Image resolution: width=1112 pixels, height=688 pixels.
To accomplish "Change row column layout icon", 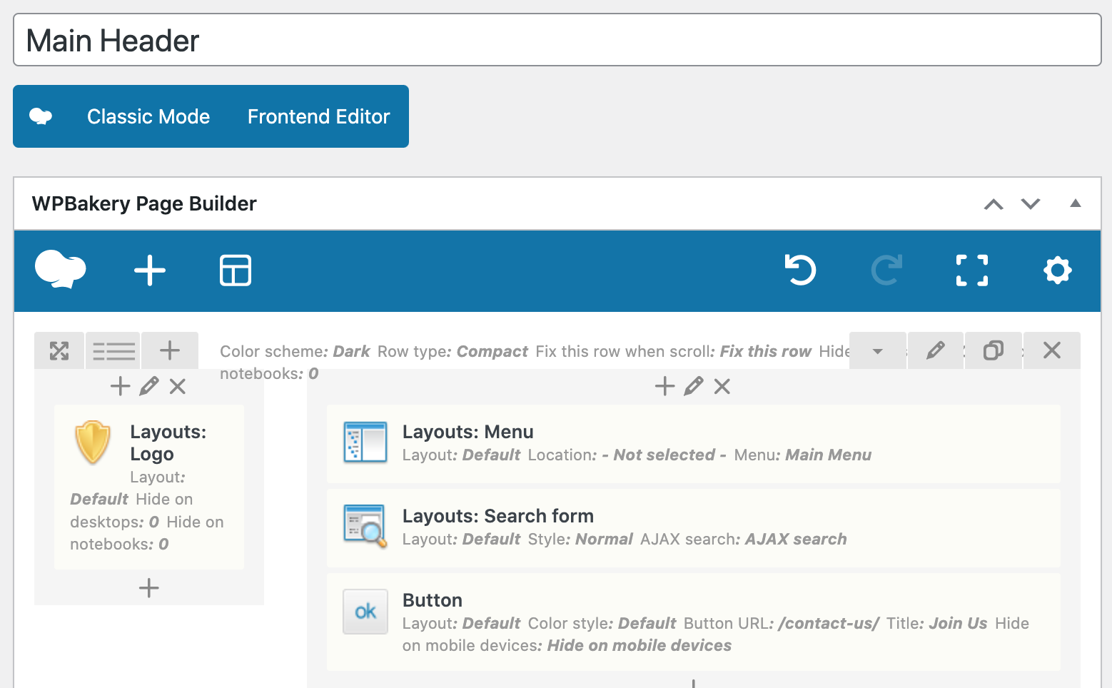I will click(x=113, y=350).
